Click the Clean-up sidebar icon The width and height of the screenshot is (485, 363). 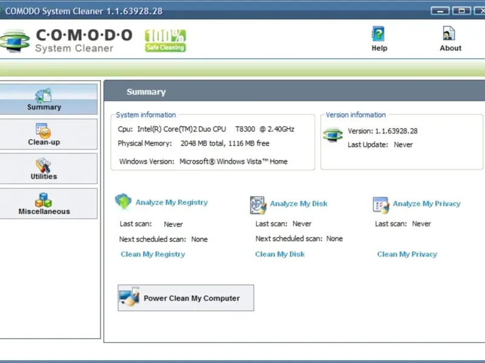tap(43, 131)
